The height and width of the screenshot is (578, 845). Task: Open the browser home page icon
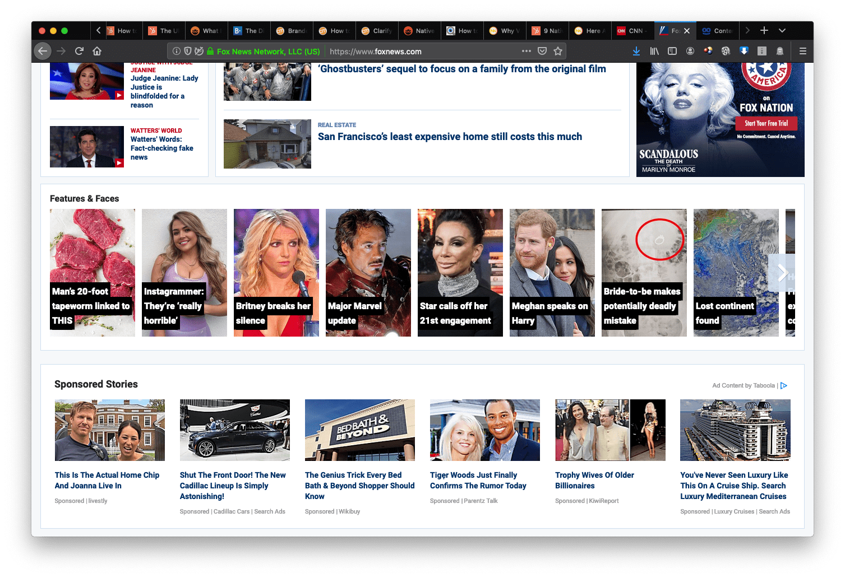click(x=97, y=51)
